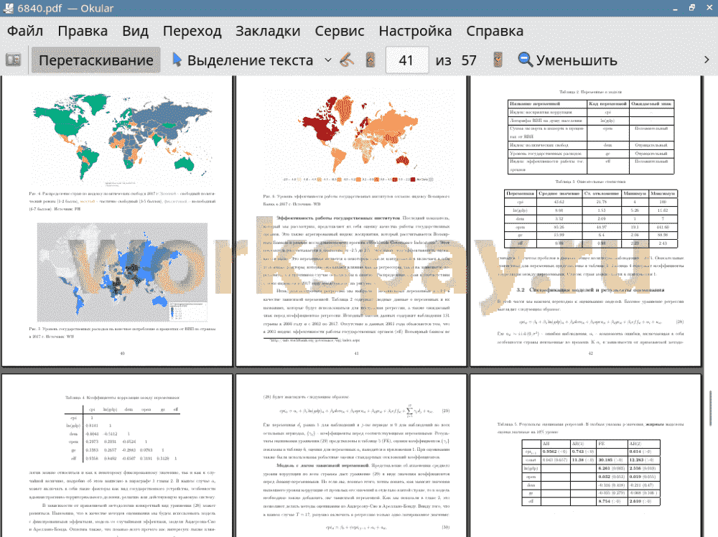Click the Okular application icon in title bar

[8, 8]
